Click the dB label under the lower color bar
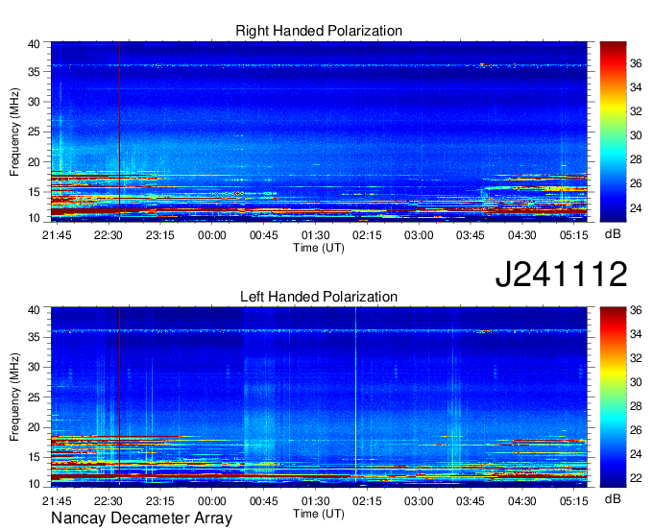 [x=613, y=498]
